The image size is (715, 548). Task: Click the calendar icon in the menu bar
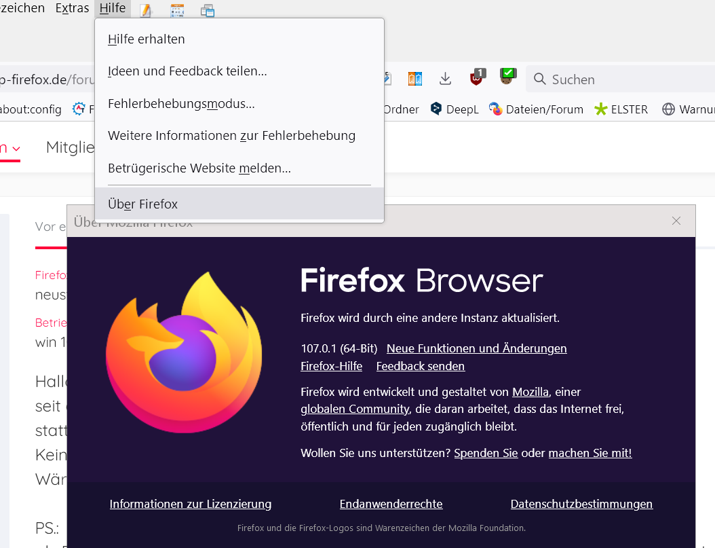(x=177, y=10)
